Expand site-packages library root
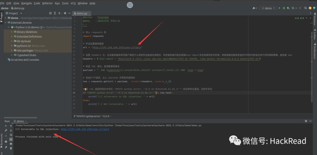The image size is (317, 155). [12, 50]
